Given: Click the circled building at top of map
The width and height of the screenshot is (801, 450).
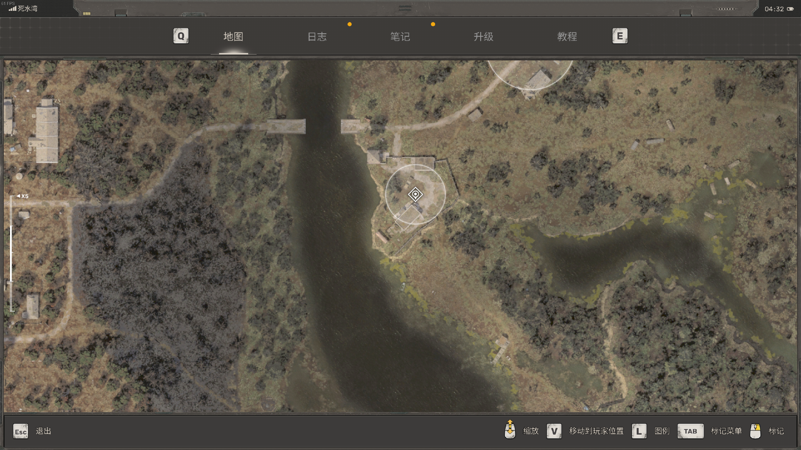Looking at the screenshot, I should tap(538, 78).
